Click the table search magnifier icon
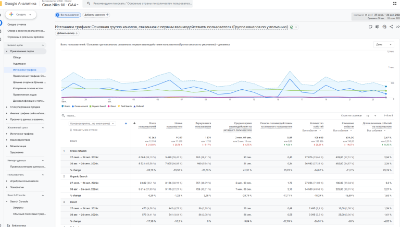The width and height of the screenshot is (400, 227). click(63, 115)
